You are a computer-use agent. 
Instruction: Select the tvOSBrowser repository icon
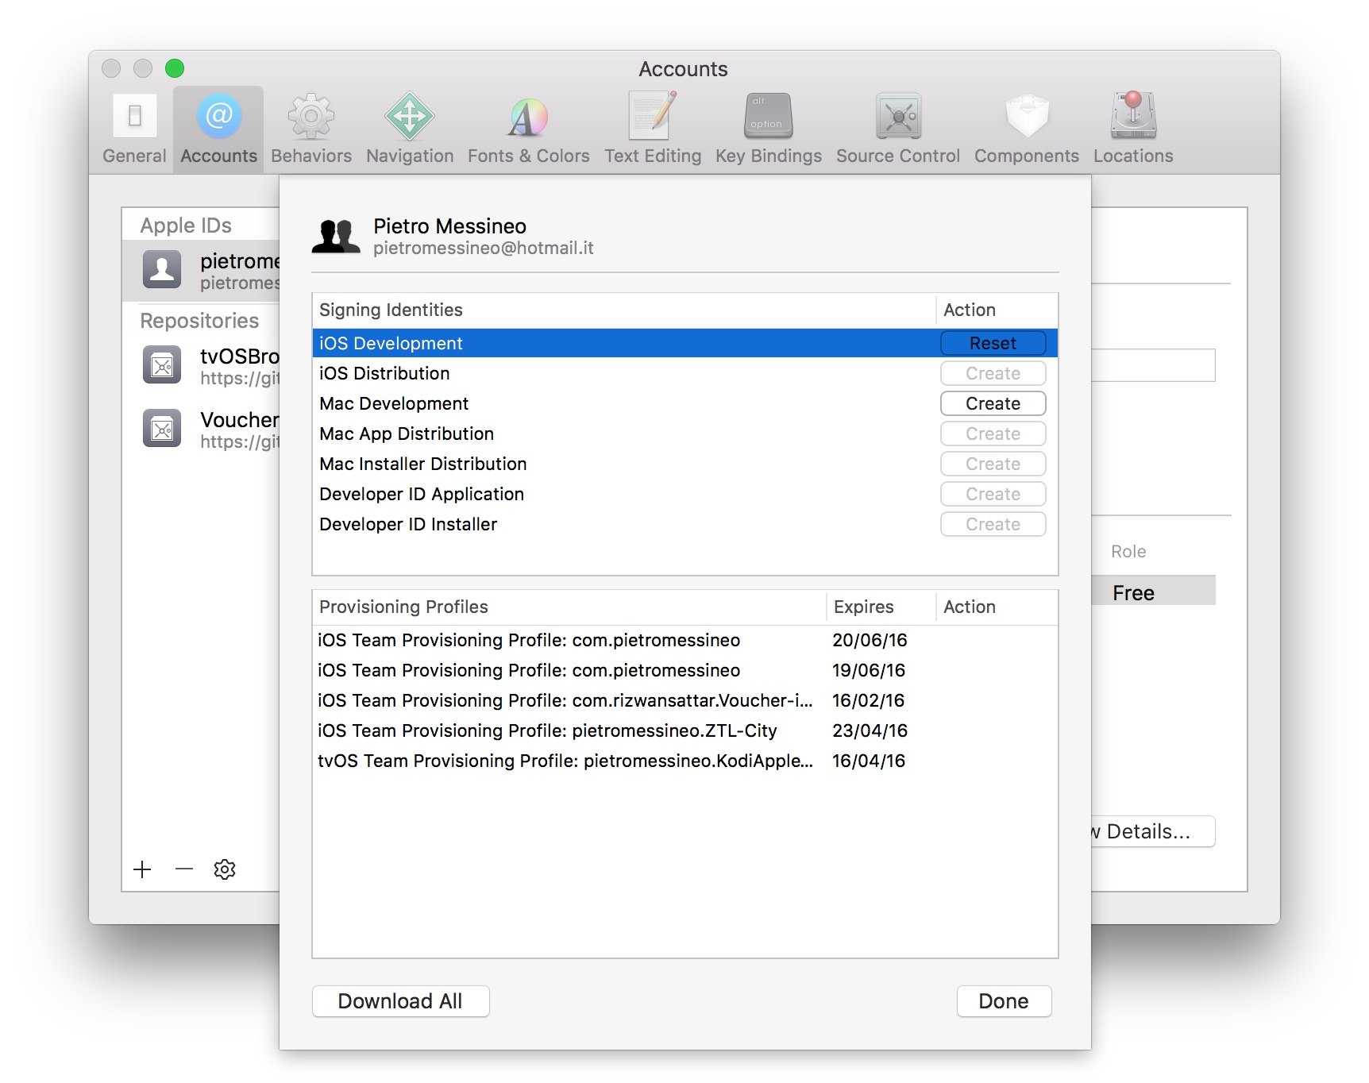click(162, 365)
